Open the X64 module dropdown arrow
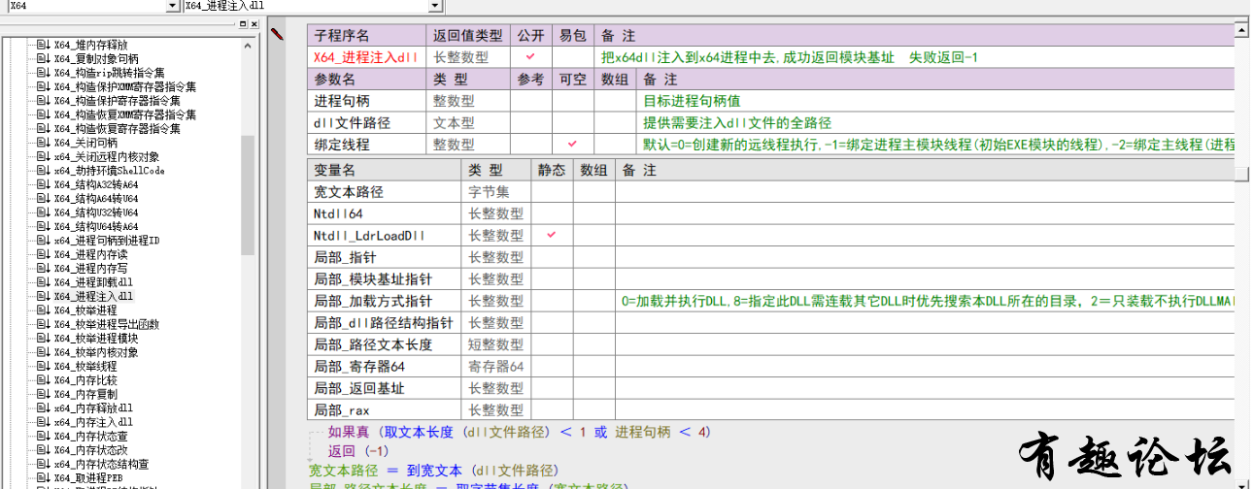 [174, 6]
